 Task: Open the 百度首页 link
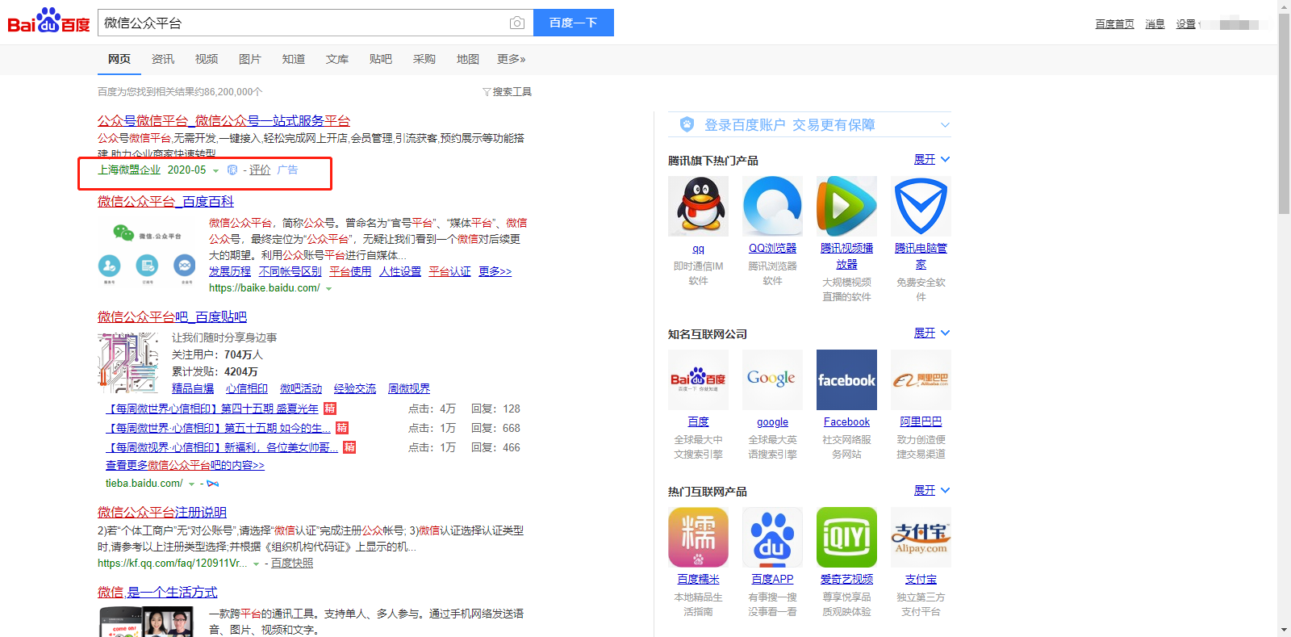pos(1114,24)
